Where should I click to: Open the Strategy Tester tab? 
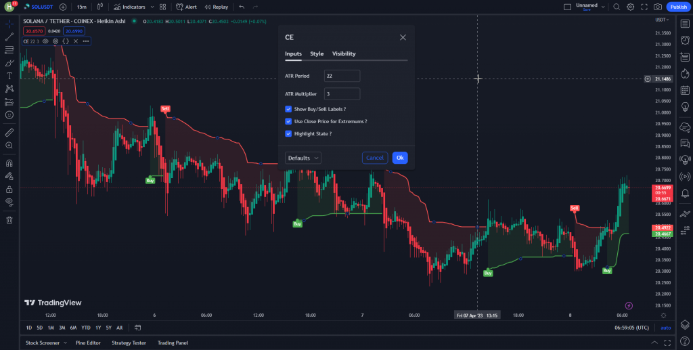click(129, 343)
